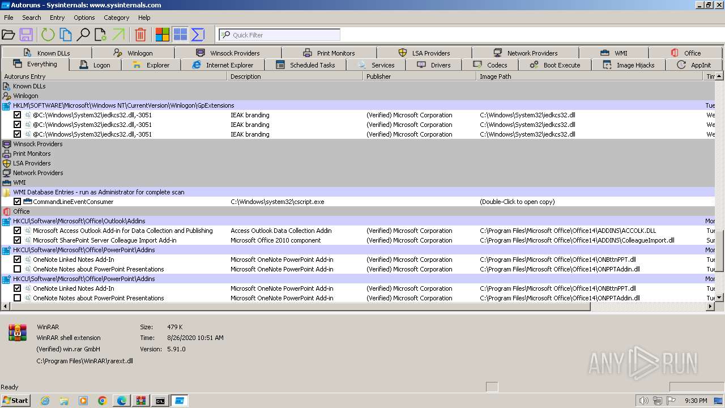Disable Microsoft Access Outlook Add-in checkbox
Viewport: 725px width, 408px height.
[x=17, y=231]
